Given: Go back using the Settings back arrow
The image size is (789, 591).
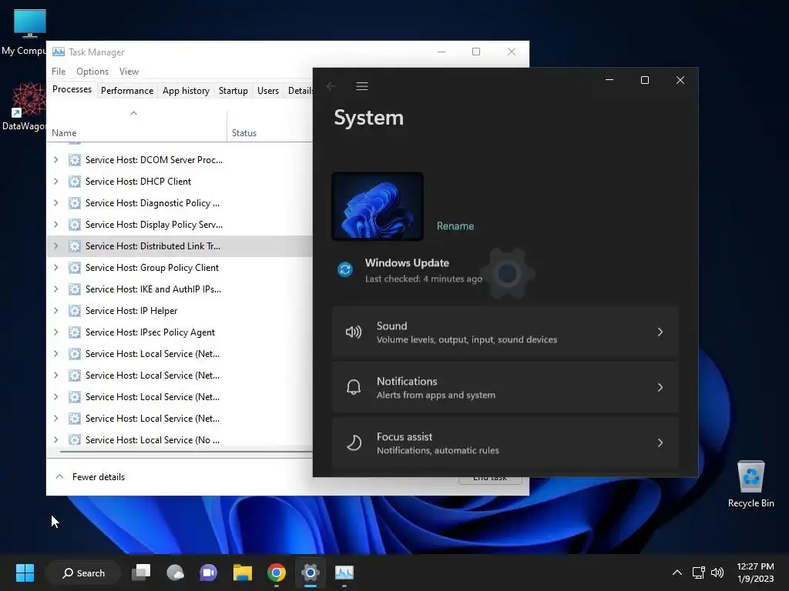Looking at the screenshot, I should pos(331,86).
